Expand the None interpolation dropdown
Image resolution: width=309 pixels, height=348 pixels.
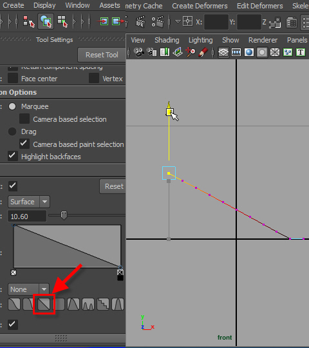tap(28, 289)
